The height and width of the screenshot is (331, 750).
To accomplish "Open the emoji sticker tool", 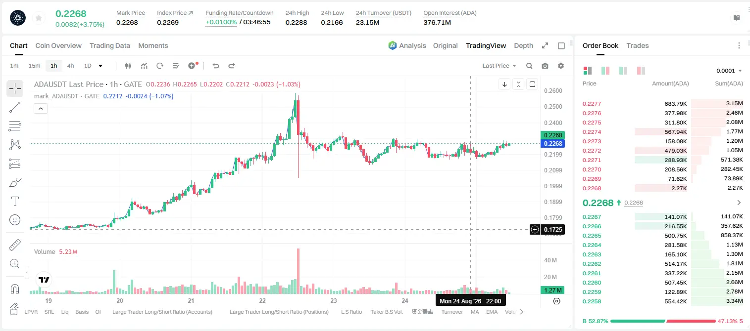I will click(x=15, y=220).
